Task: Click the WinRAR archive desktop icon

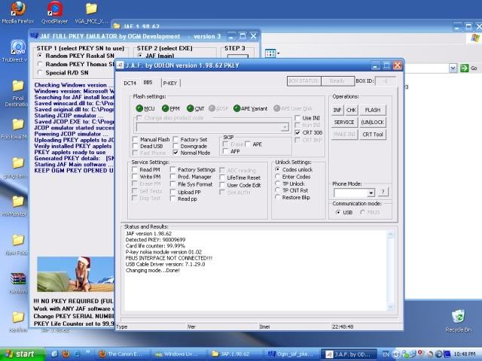Action: [18, 283]
